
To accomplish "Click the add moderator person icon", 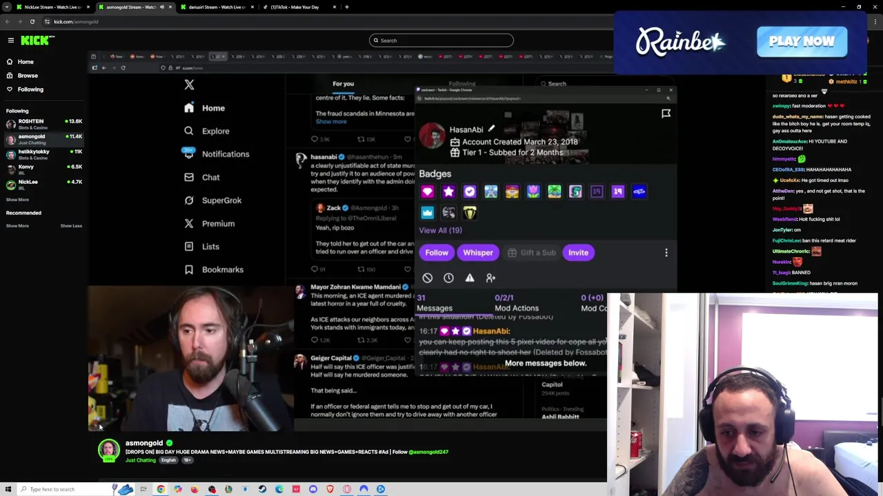I will pyautogui.click(x=490, y=278).
